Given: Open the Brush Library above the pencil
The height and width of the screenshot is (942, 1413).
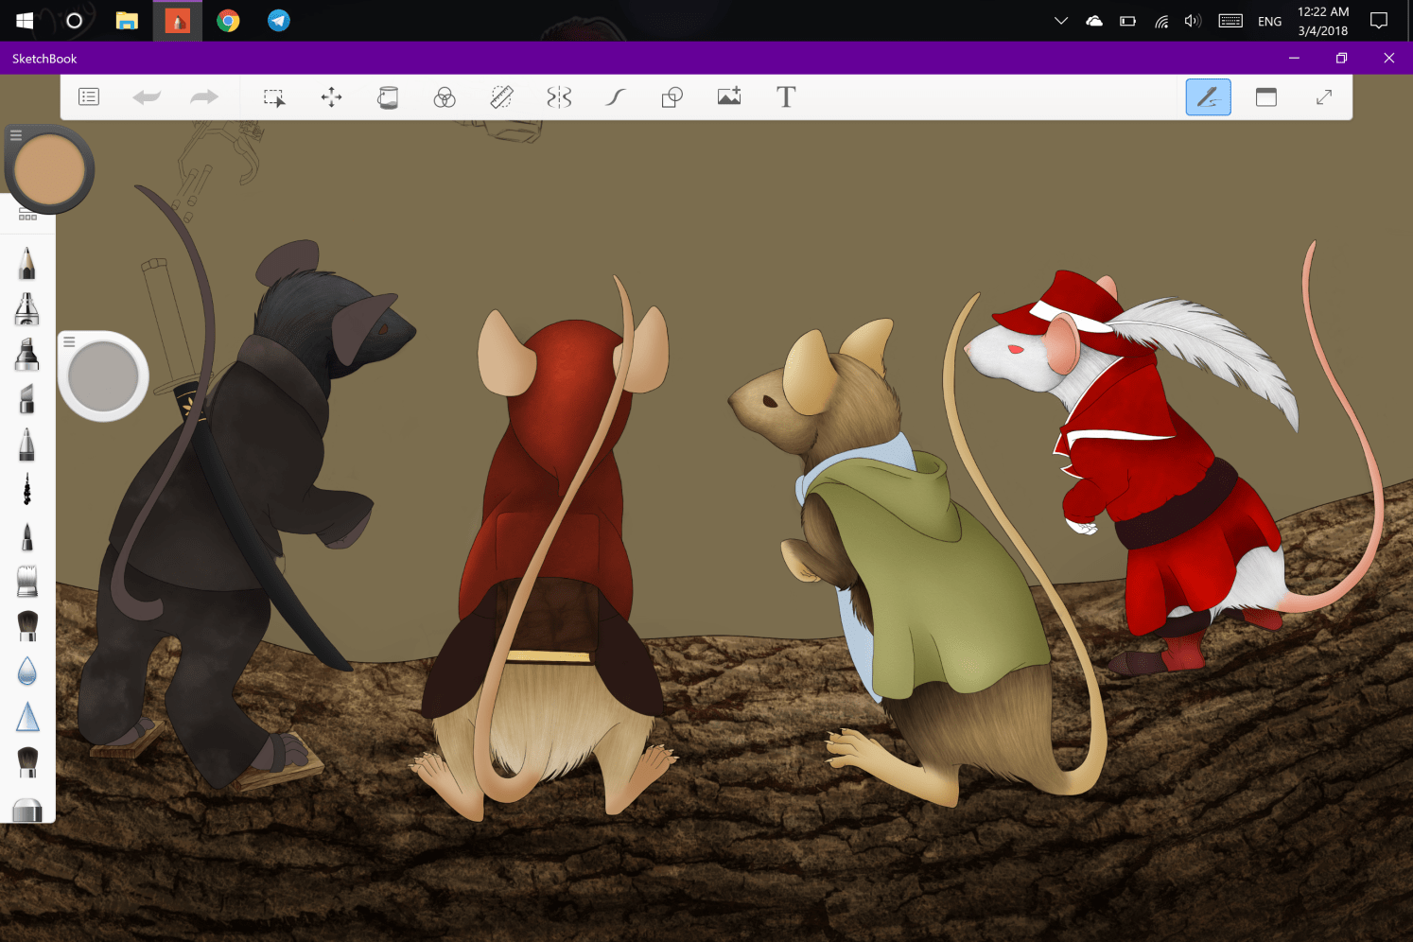Looking at the screenshot, I should 27,217.
